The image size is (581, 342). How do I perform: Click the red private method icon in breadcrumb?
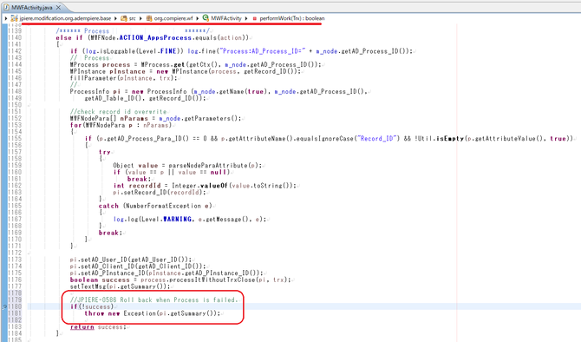click(255, 18)
